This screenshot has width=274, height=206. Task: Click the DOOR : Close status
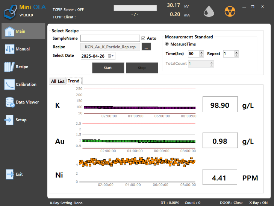(x=231, y=203)
